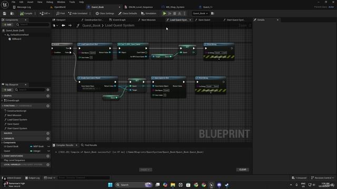Compile the Quest_Book blueprint
Viewport: 337px width, 189px height.
[x=26, y=14]
